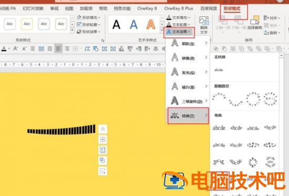Image resolution: width=289 pixels, height=196 pixels.
Task: Open the 对齐 (Align) dropdown
Action: tap(272, 18)
